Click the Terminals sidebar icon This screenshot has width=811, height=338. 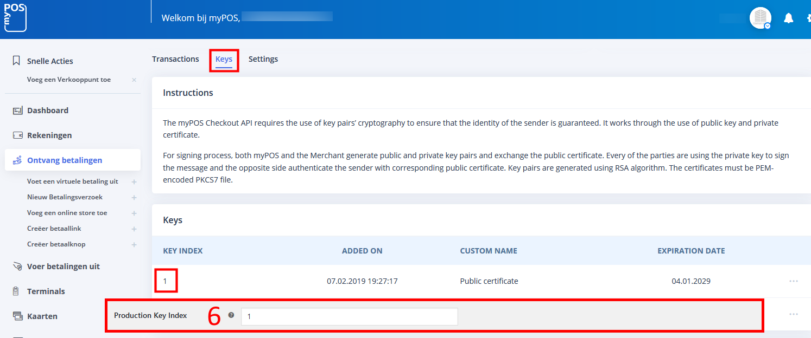coord(16,291)
